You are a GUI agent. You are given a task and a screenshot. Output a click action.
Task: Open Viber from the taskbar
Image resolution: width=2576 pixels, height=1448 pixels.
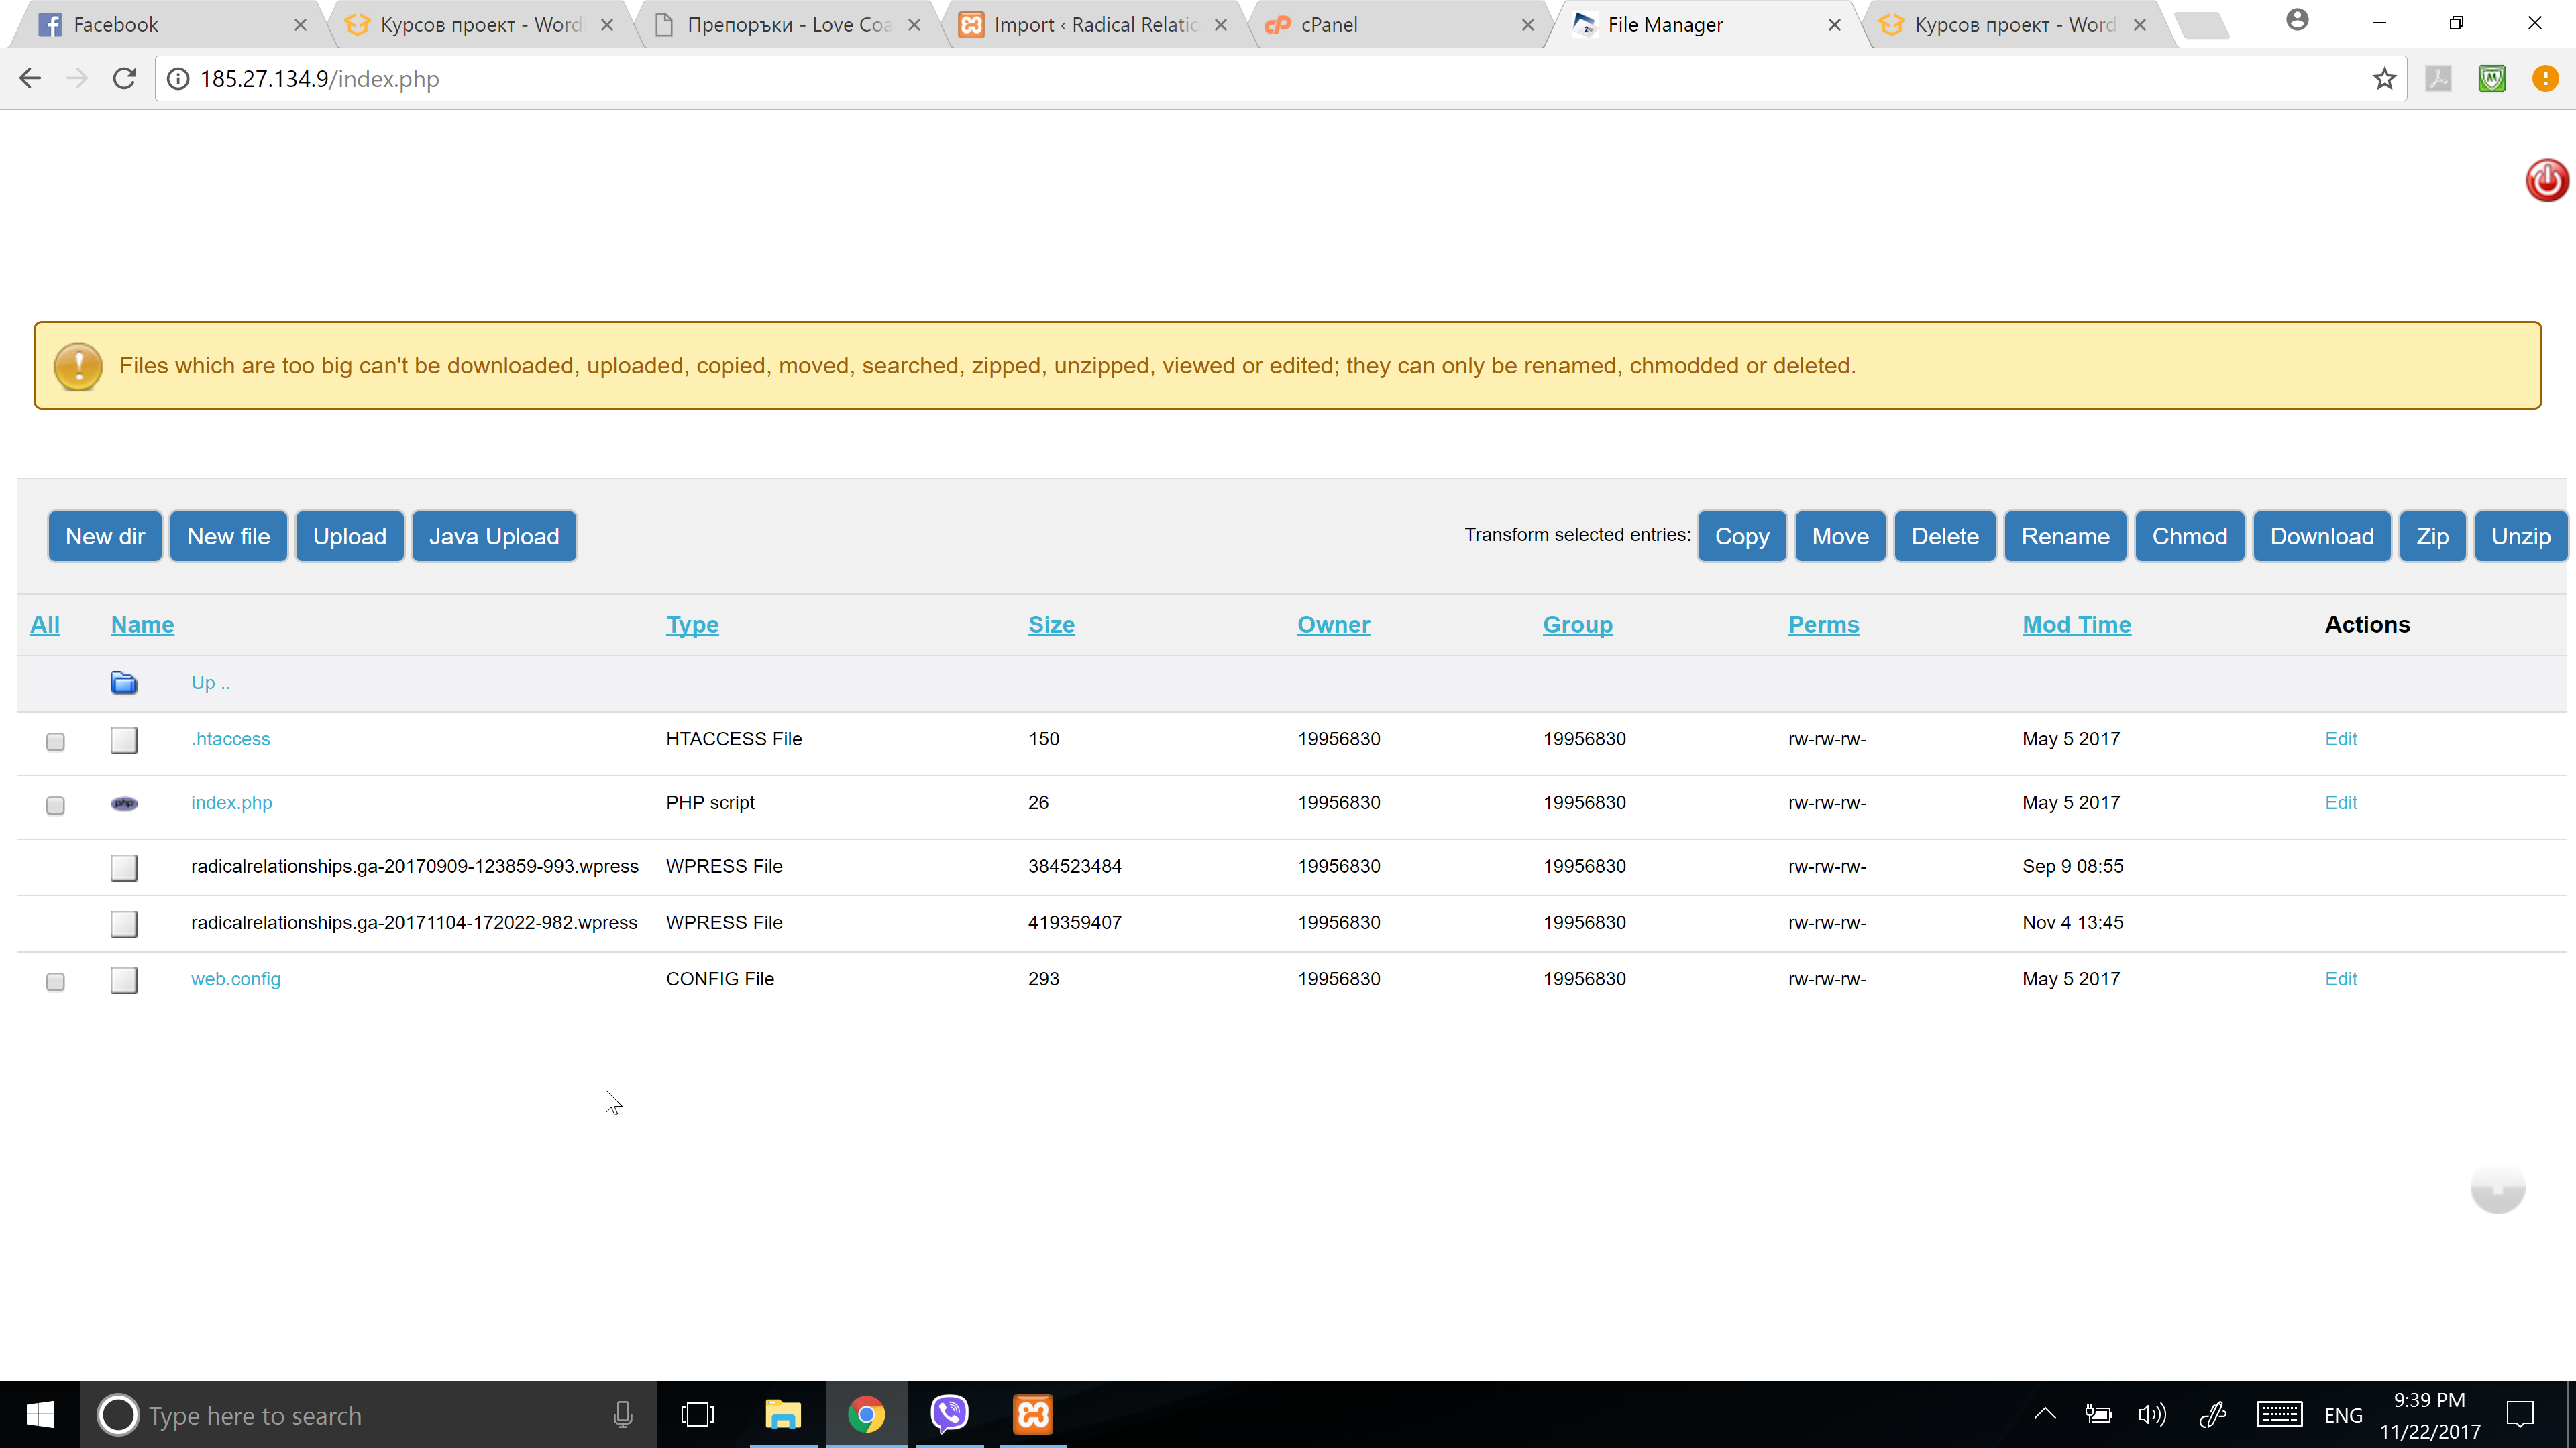[x=949, y=1415]
